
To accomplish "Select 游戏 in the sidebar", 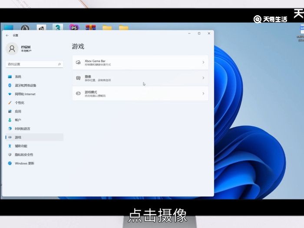I will [x=34, y=137].
